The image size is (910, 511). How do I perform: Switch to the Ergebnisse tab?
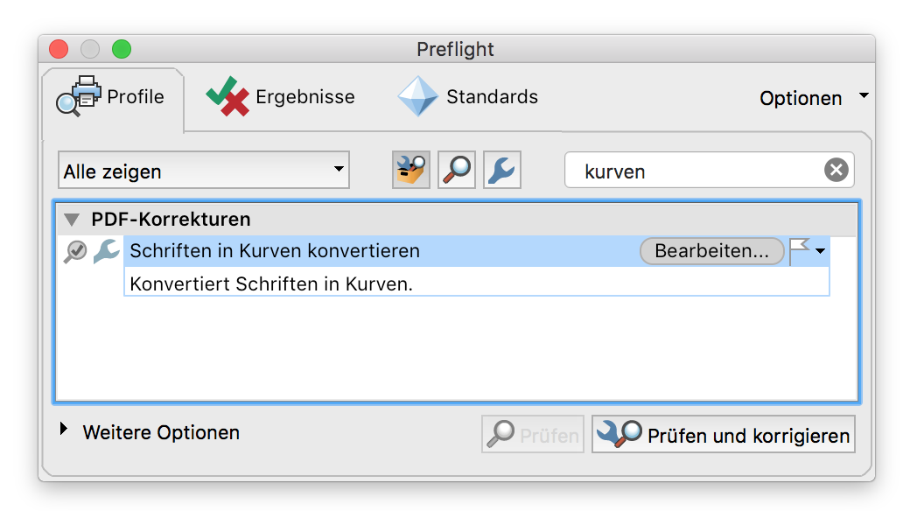(x=280, y=96)
